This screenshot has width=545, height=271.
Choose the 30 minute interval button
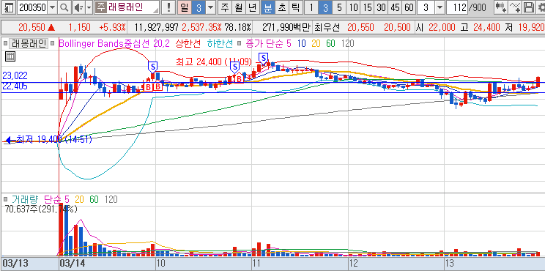pos(381,7)
